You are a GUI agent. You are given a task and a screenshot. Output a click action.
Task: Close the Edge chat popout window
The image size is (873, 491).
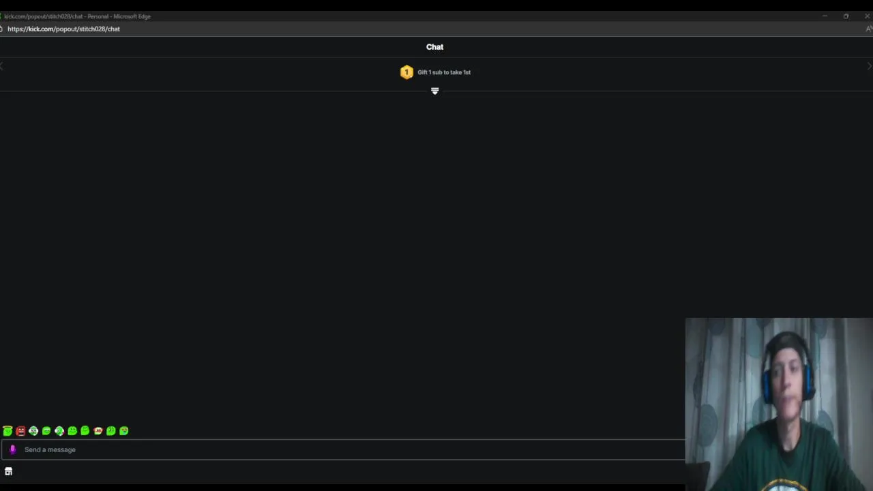click(866, 16)
